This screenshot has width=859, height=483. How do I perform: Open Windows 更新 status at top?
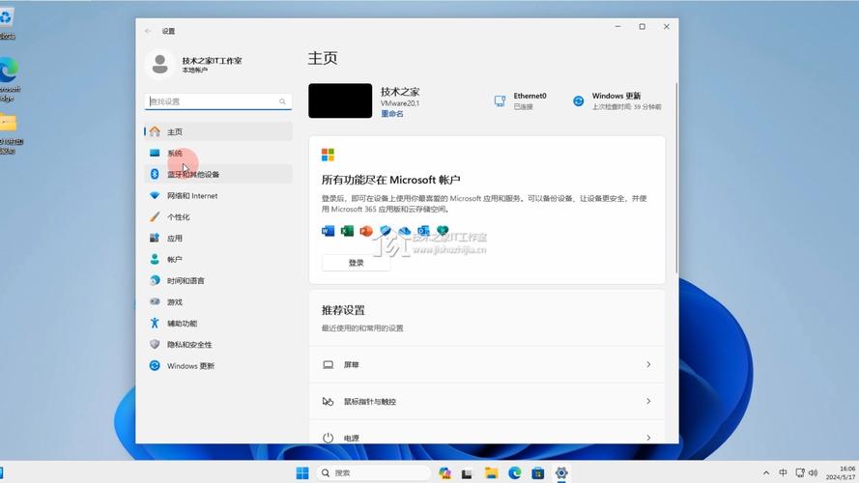pos(616,100)
